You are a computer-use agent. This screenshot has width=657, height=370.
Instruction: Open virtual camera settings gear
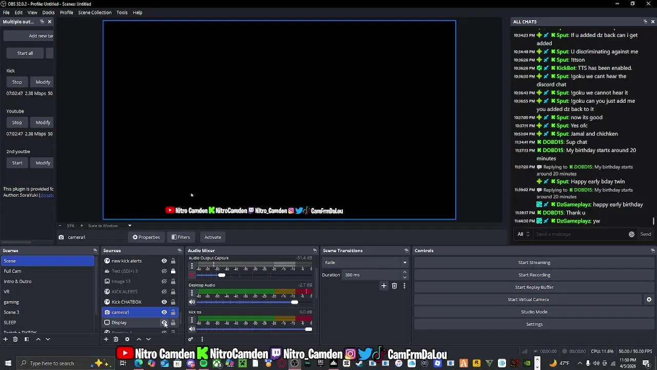[649, 300]
